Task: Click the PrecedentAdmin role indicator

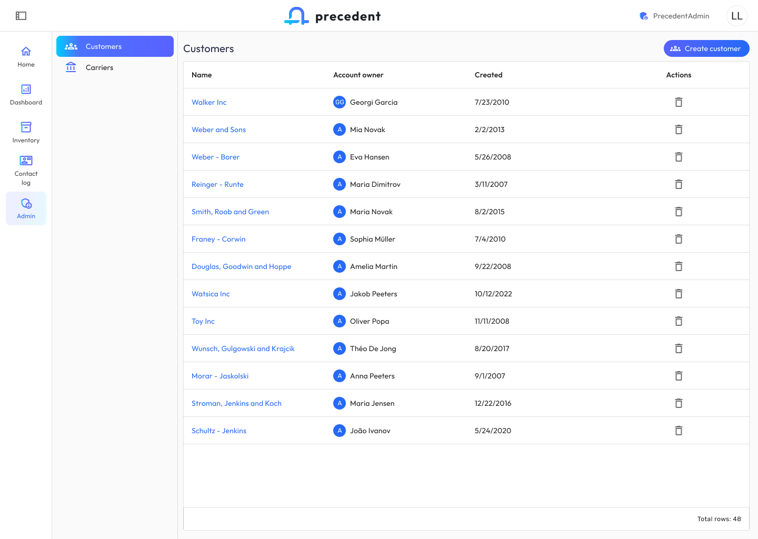Action: point(674,16)
